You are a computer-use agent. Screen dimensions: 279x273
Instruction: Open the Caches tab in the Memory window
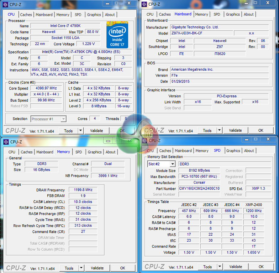pyautogui.click(x=27, y=152)
